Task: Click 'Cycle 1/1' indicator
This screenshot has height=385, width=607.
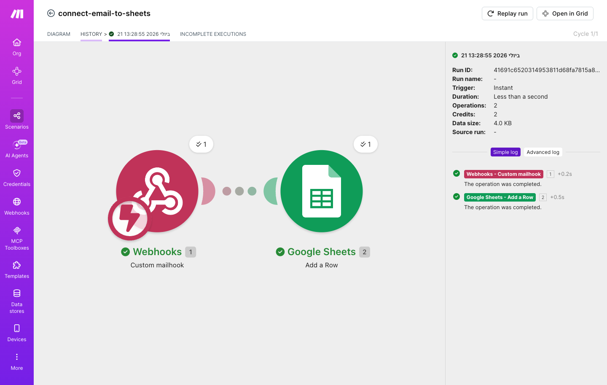Action: 586,34
